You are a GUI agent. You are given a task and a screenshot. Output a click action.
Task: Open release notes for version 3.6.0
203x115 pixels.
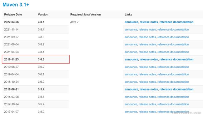click(x=147, y=82)
